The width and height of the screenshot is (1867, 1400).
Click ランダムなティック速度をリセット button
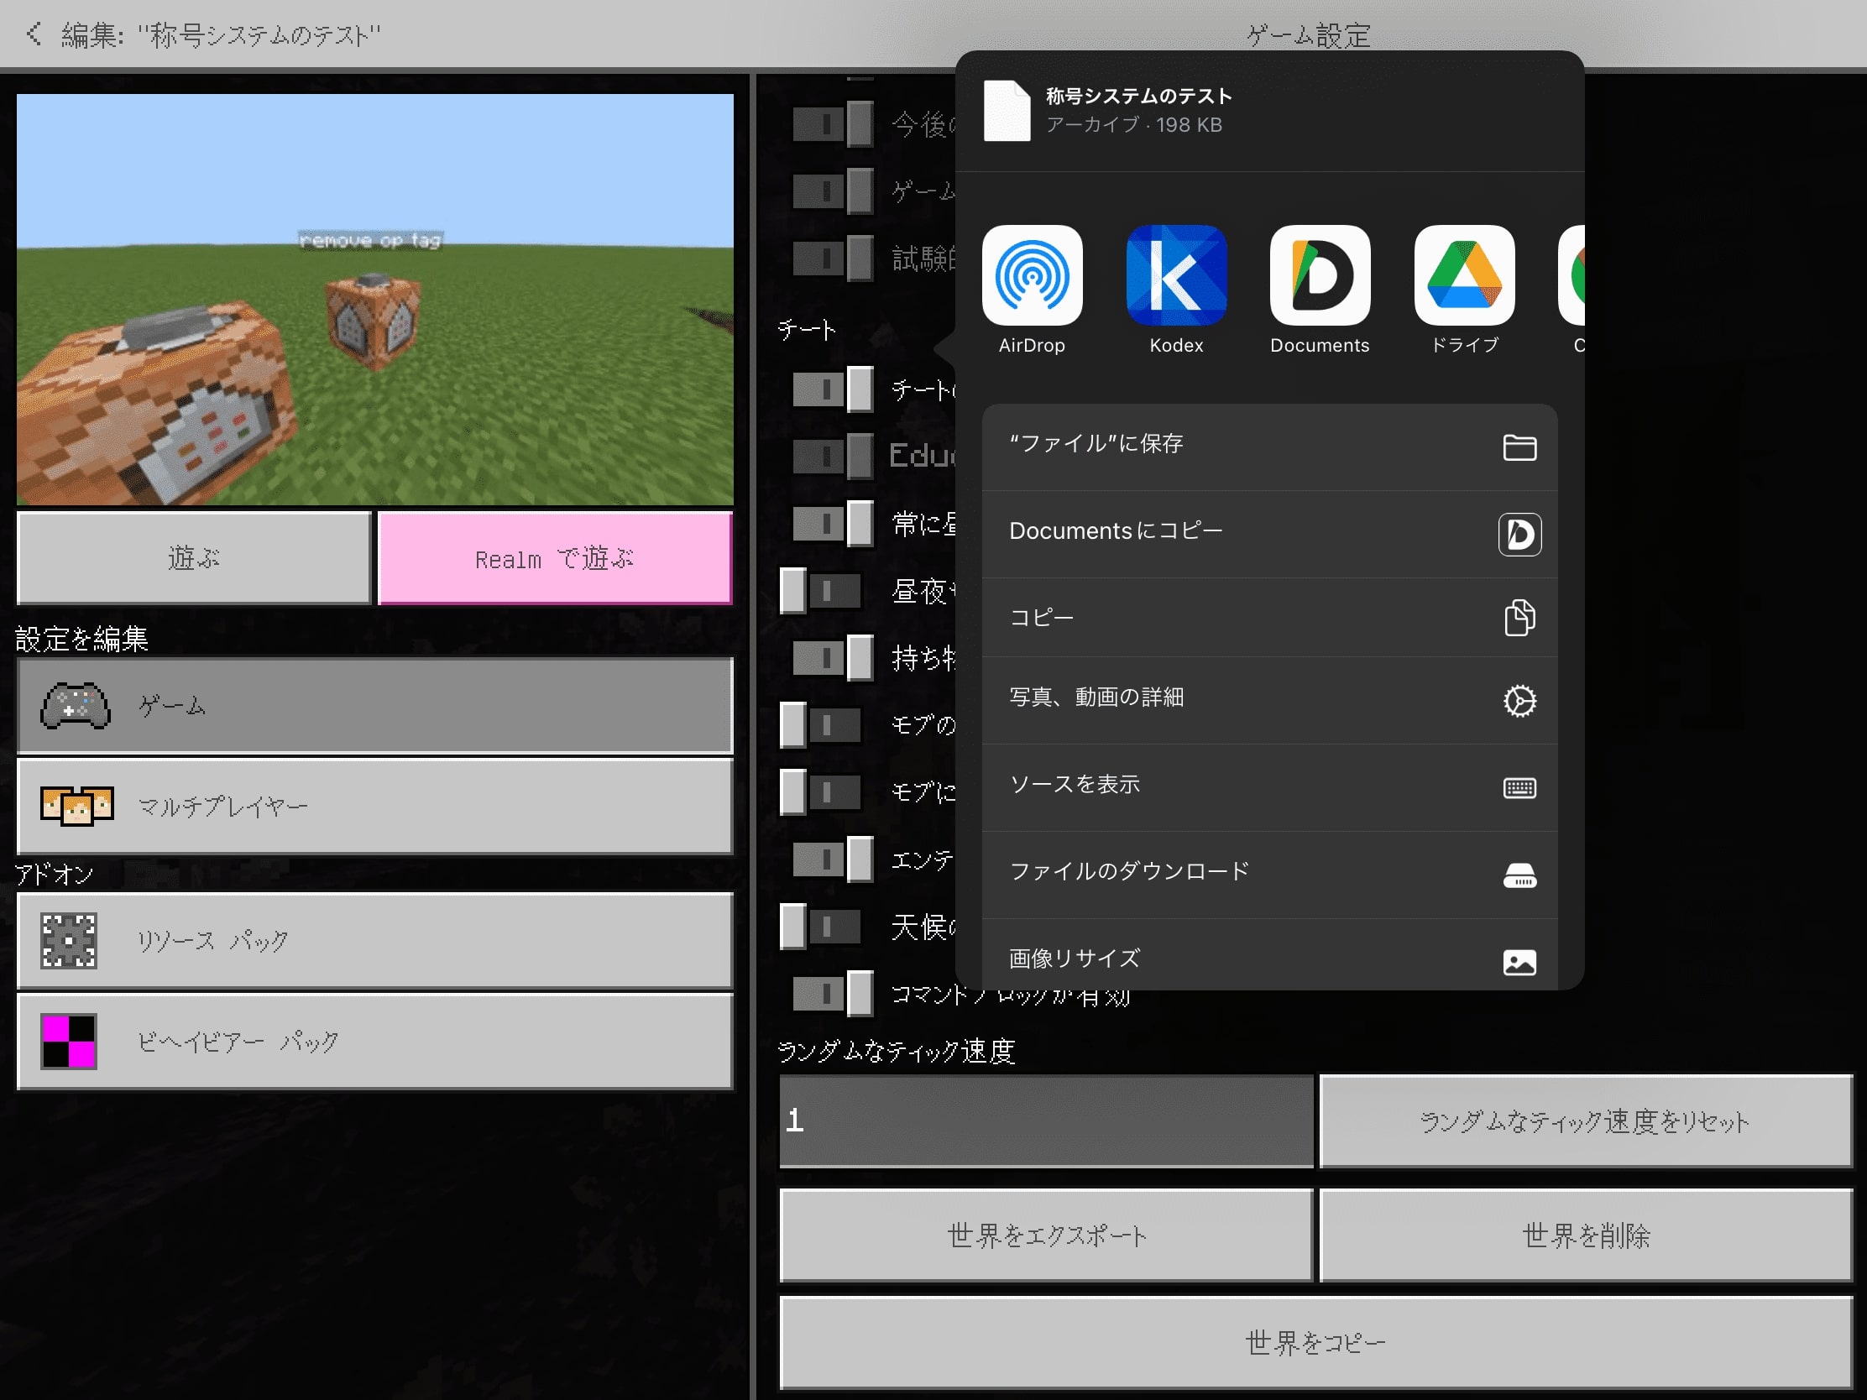tap(1586, 1121)
